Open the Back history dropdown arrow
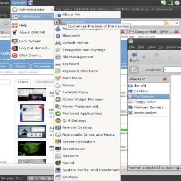181x181 pixels. tap(144, 57)
